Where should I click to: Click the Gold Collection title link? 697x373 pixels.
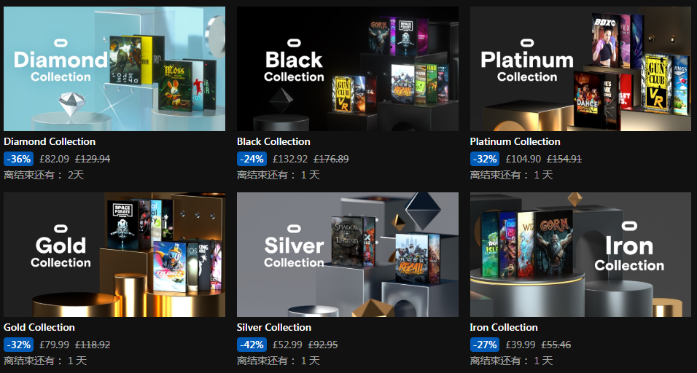(39, 327)
